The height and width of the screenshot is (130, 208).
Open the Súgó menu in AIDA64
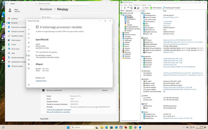pyautogui.click(x=149, y=5)
